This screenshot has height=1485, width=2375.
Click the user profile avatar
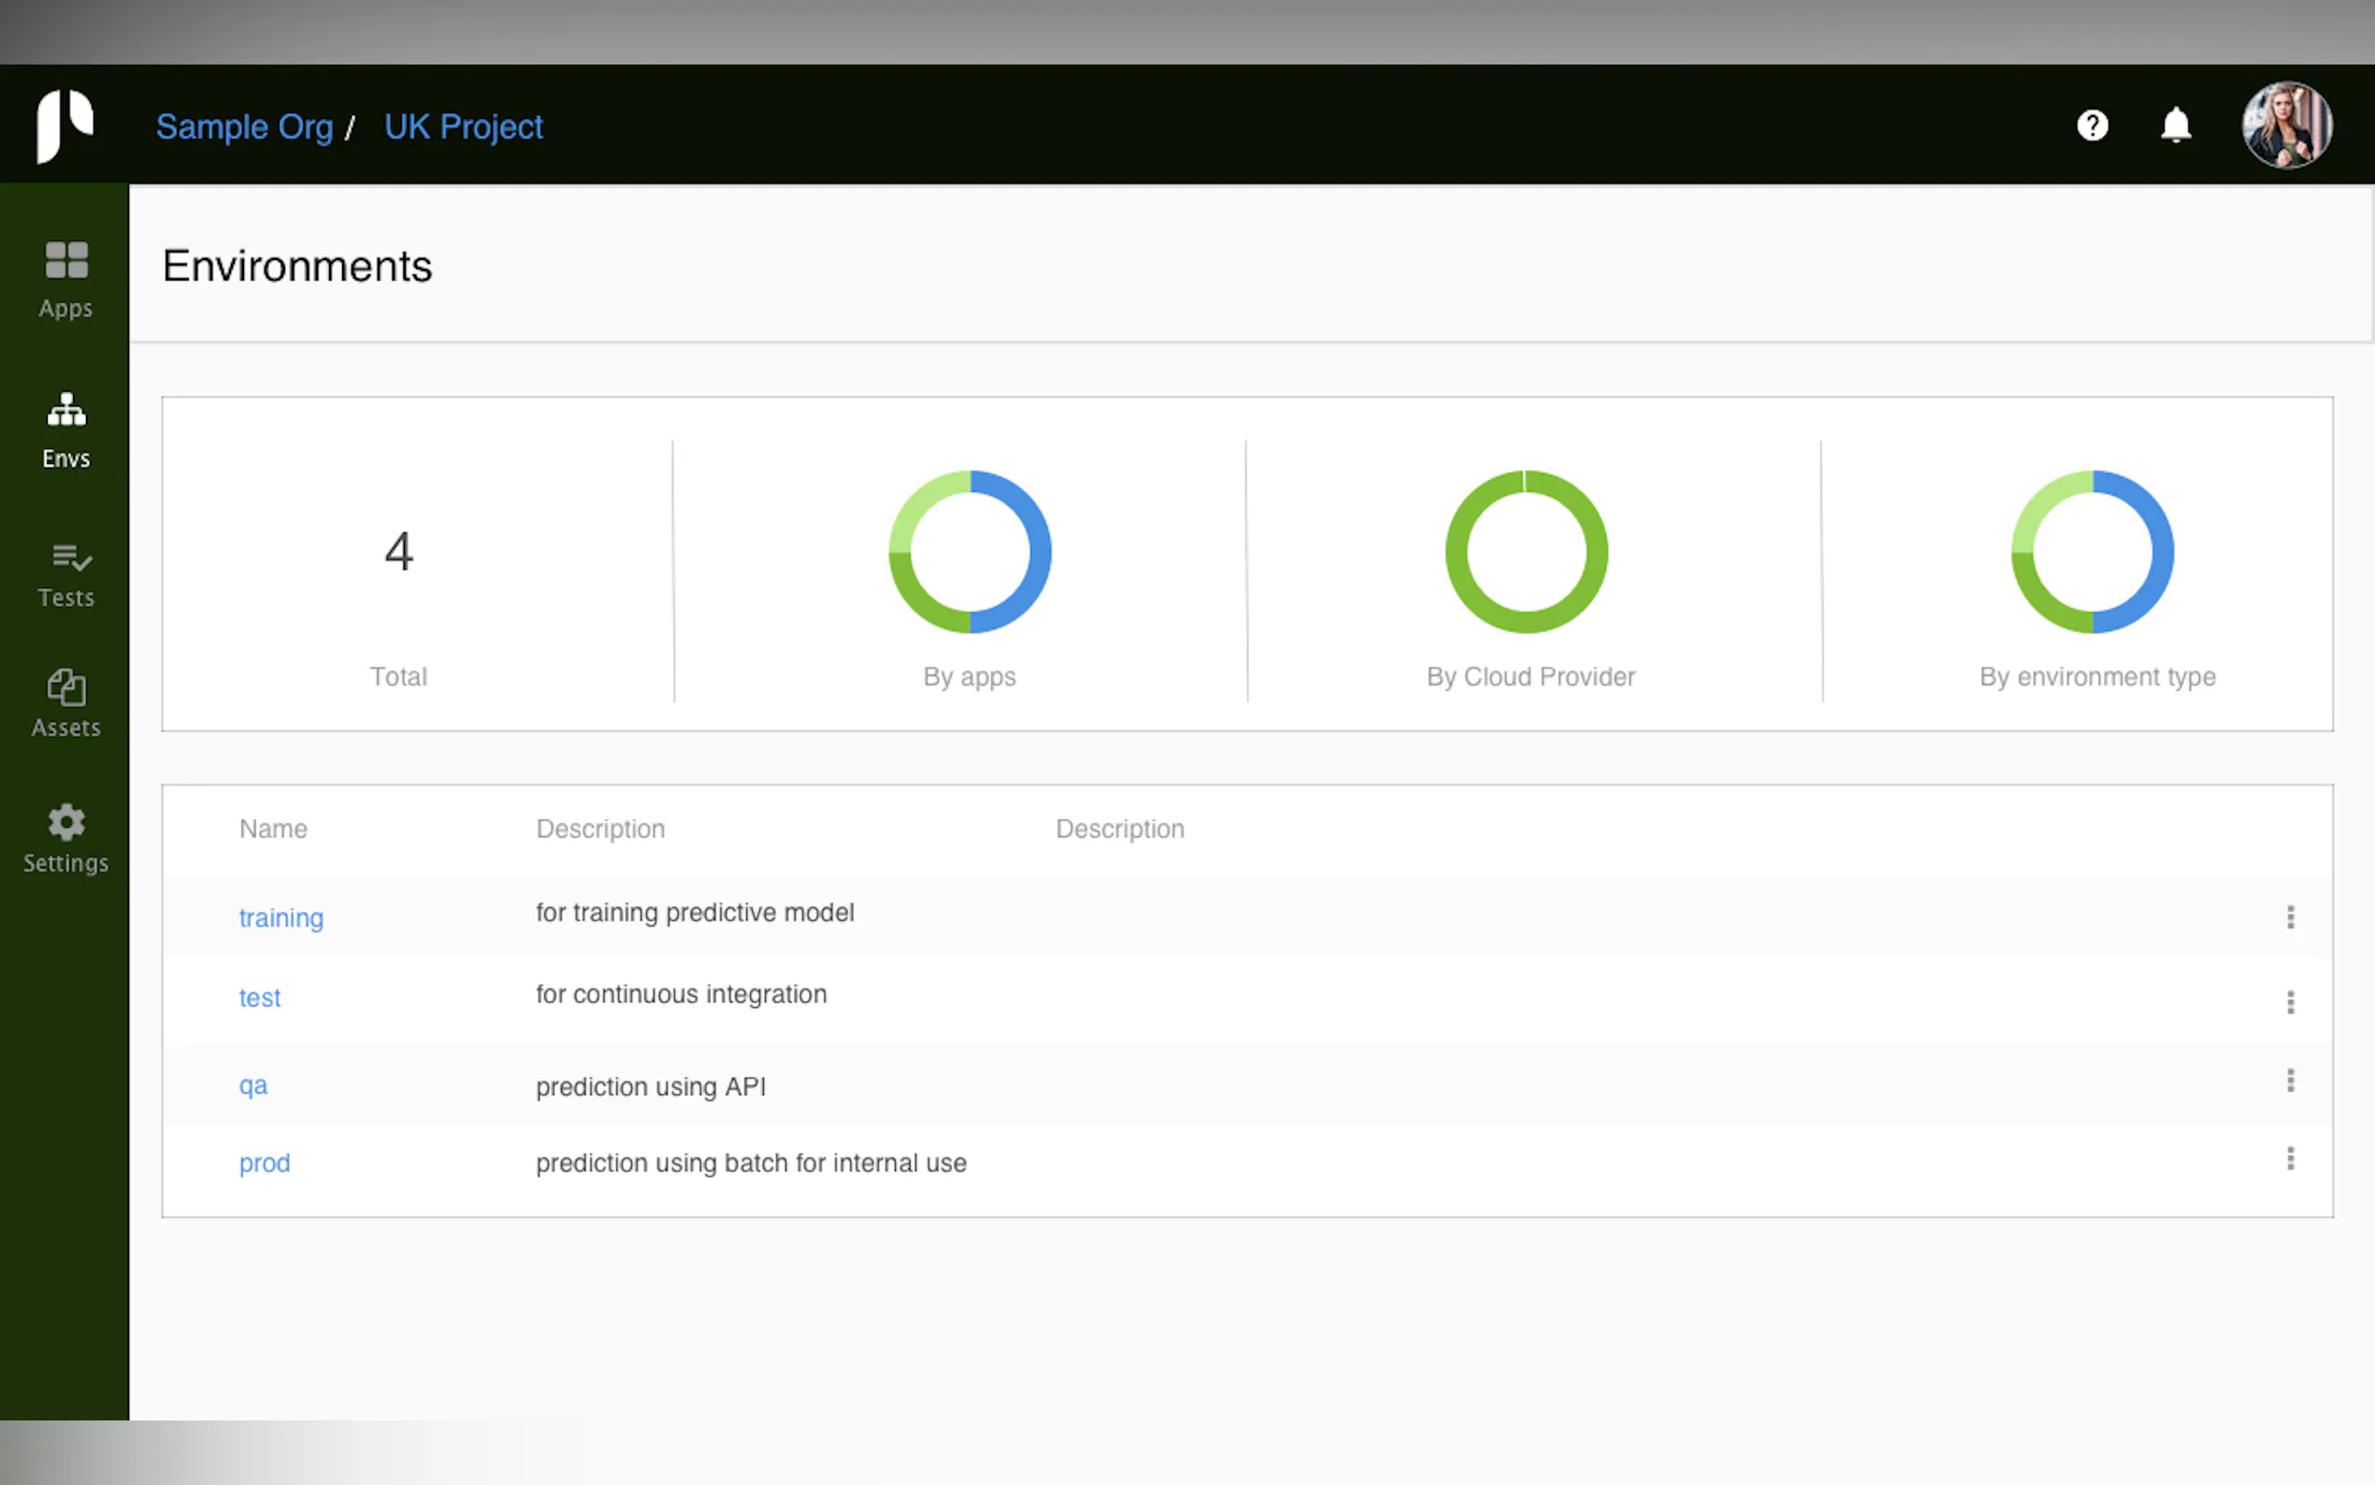2286,125
